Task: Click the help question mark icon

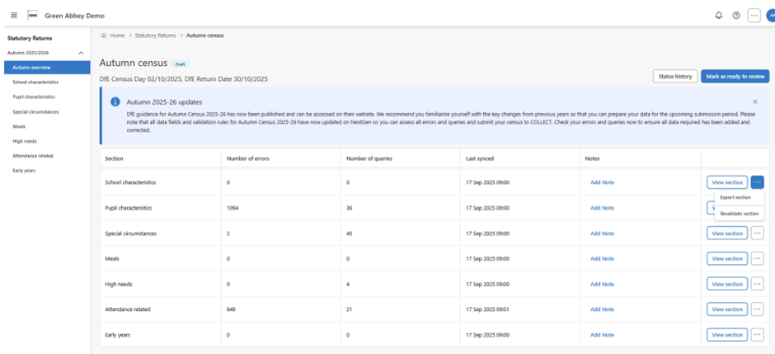Action: coord(735,16)
